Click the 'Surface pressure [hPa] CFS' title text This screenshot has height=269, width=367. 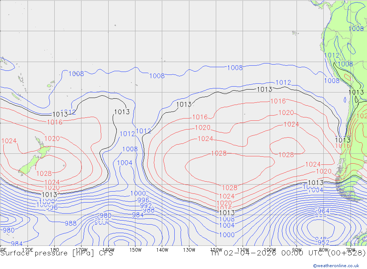(x=57, y=253)
